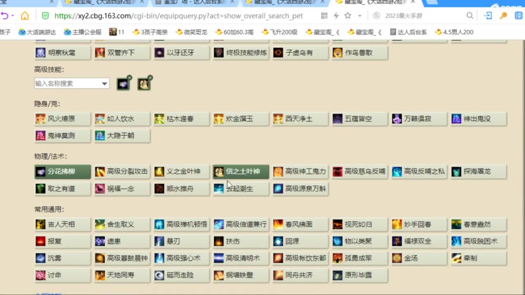This screenshot has width=525, height=295.
Task: Click the browser back arrow icon
Action: pyautogui.click(x=4, y=16)
